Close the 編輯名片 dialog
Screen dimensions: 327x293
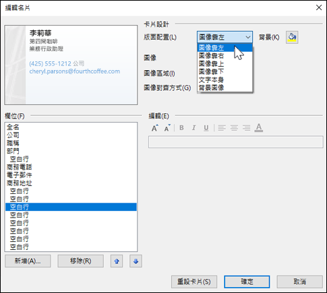click(319, 7)
